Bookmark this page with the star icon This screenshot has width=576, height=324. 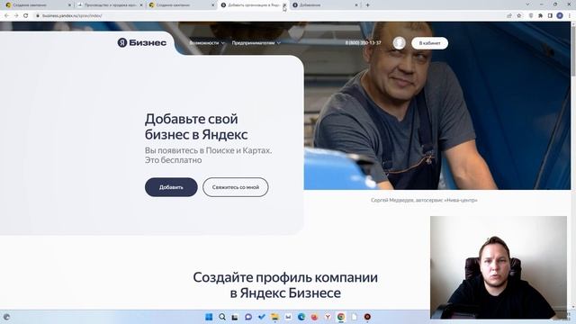pyautogui.click(x=519, y=16)
